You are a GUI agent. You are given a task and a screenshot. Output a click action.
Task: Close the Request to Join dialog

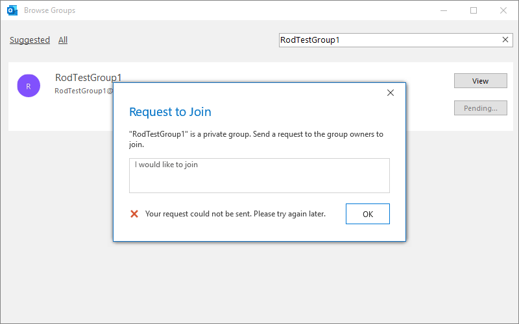(x=391, y=93)
